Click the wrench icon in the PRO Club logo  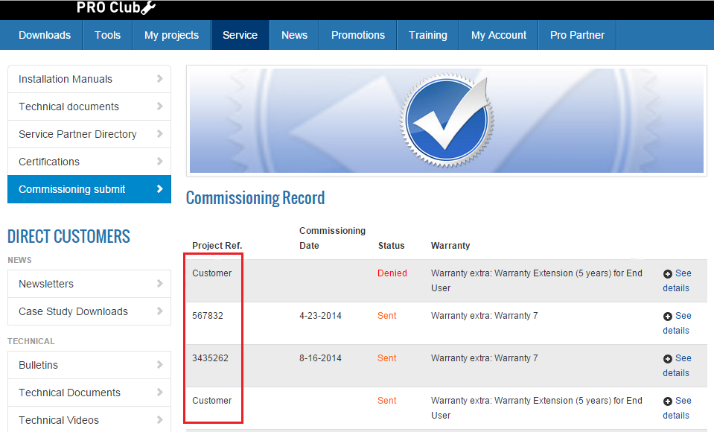pyautogui.click(x=147, y=8)
